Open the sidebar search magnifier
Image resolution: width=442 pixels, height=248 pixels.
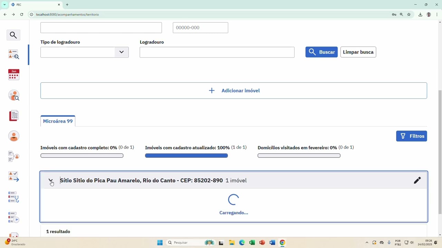click(x=13, y=35)
